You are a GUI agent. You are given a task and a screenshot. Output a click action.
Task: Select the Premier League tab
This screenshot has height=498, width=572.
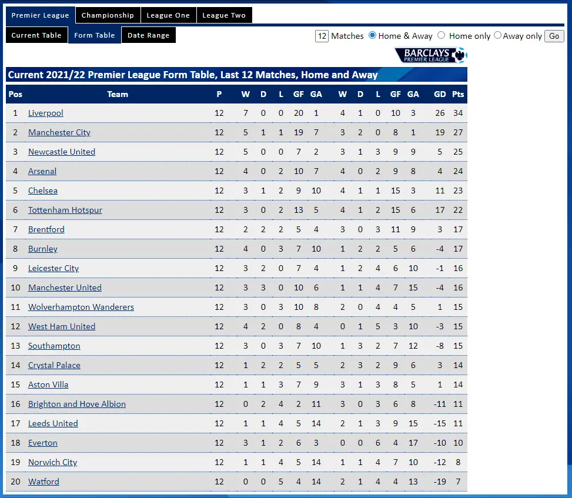point(40,15)
